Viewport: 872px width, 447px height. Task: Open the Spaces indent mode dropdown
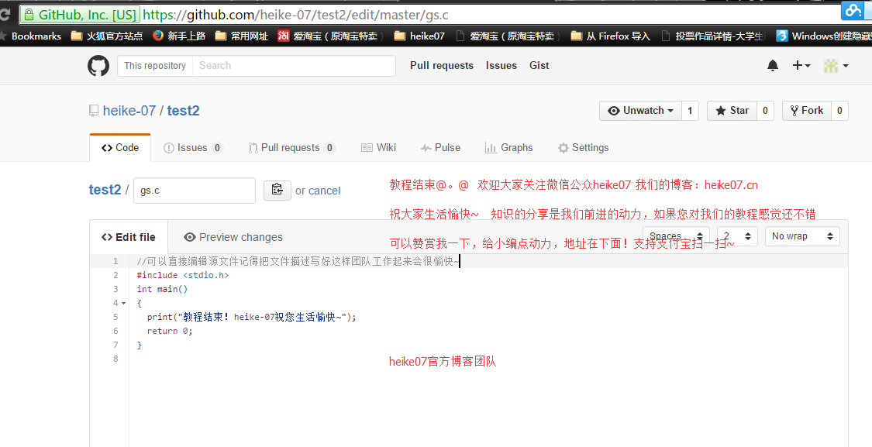676,236
